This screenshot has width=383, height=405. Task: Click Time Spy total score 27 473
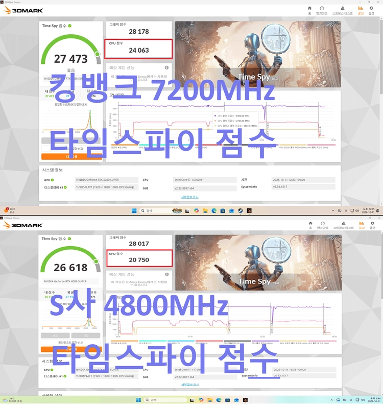pos(71,59)
